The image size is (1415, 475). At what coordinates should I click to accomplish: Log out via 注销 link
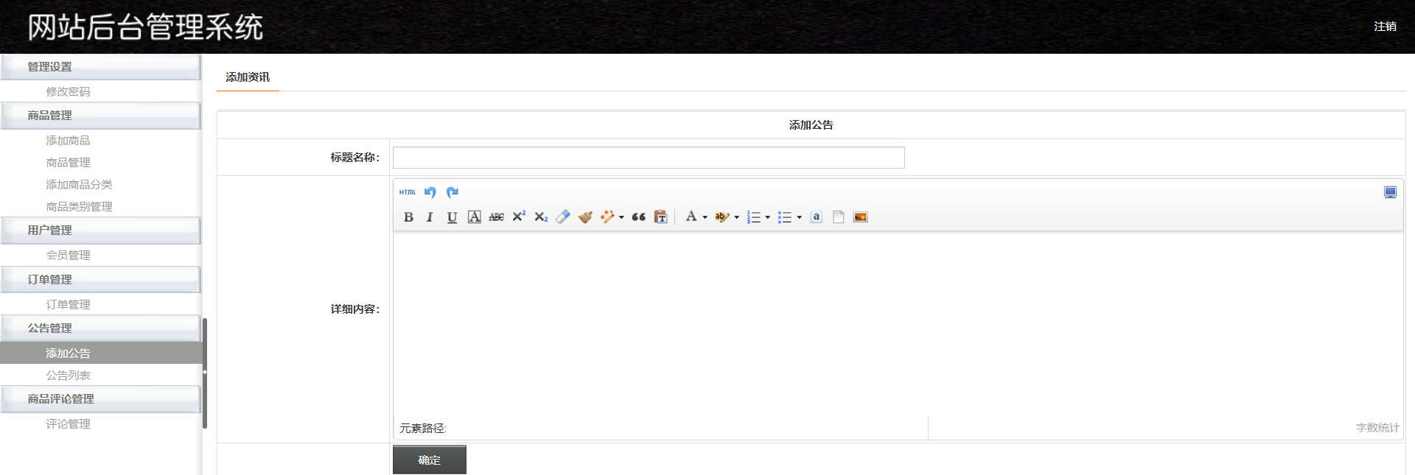[1386, 27]
